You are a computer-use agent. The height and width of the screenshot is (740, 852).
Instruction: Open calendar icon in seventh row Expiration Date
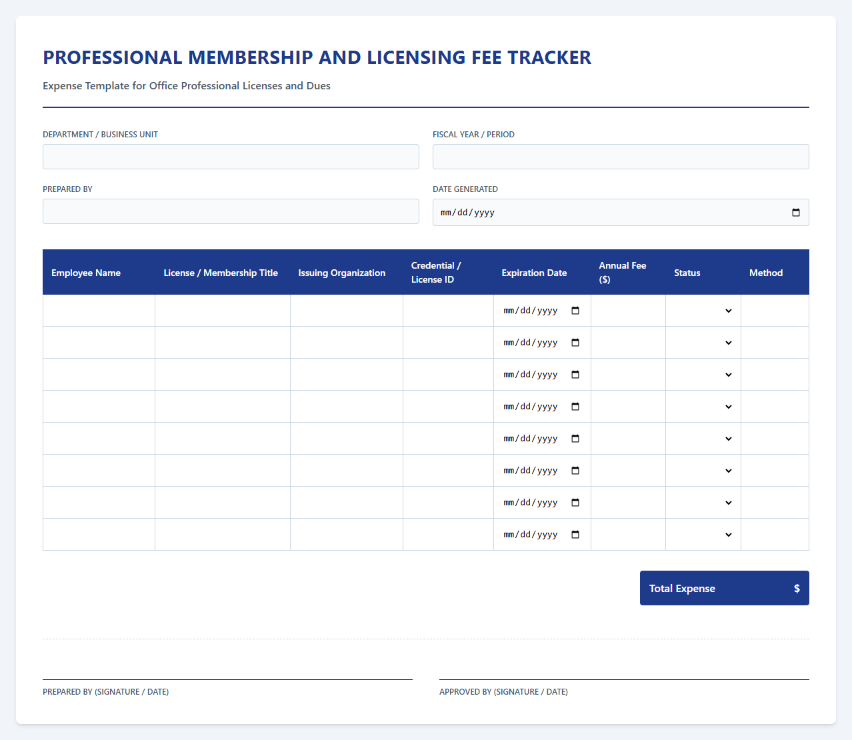pyautogui.click(x=576, y=503)
